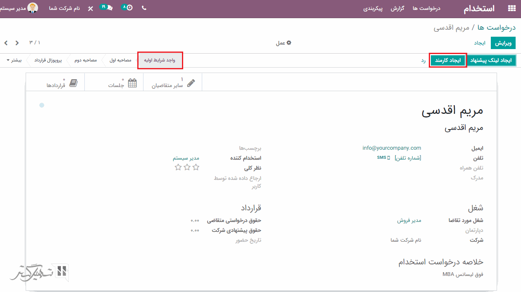Open the عمل action dropdown
The width and height of the screenshot is (521, 292).
click(283, 43)
